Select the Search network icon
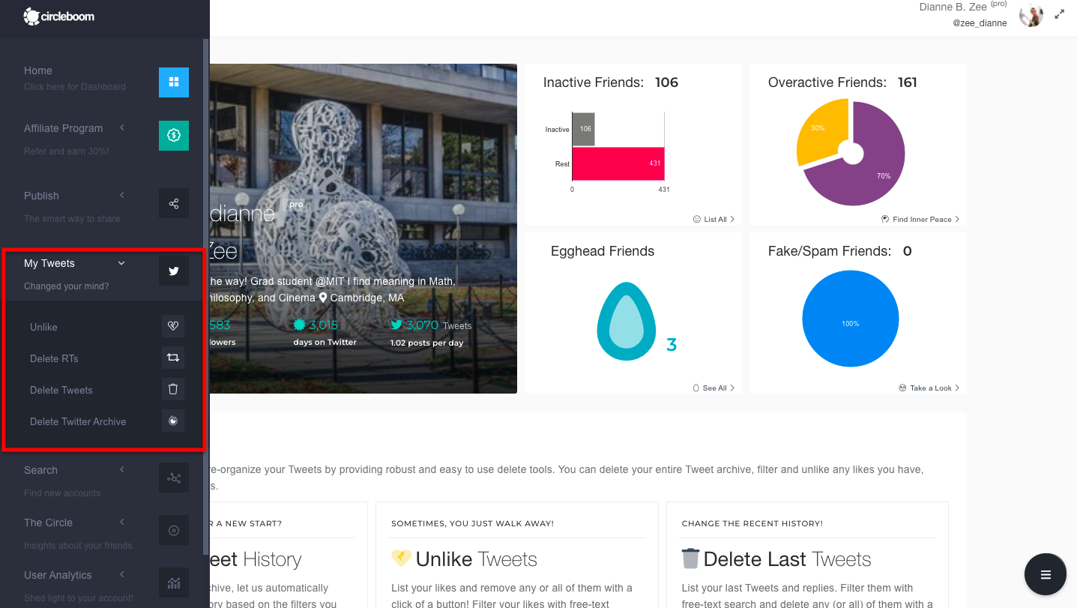This screenshot has width=1077, height=608. click(x=173, y=478)
